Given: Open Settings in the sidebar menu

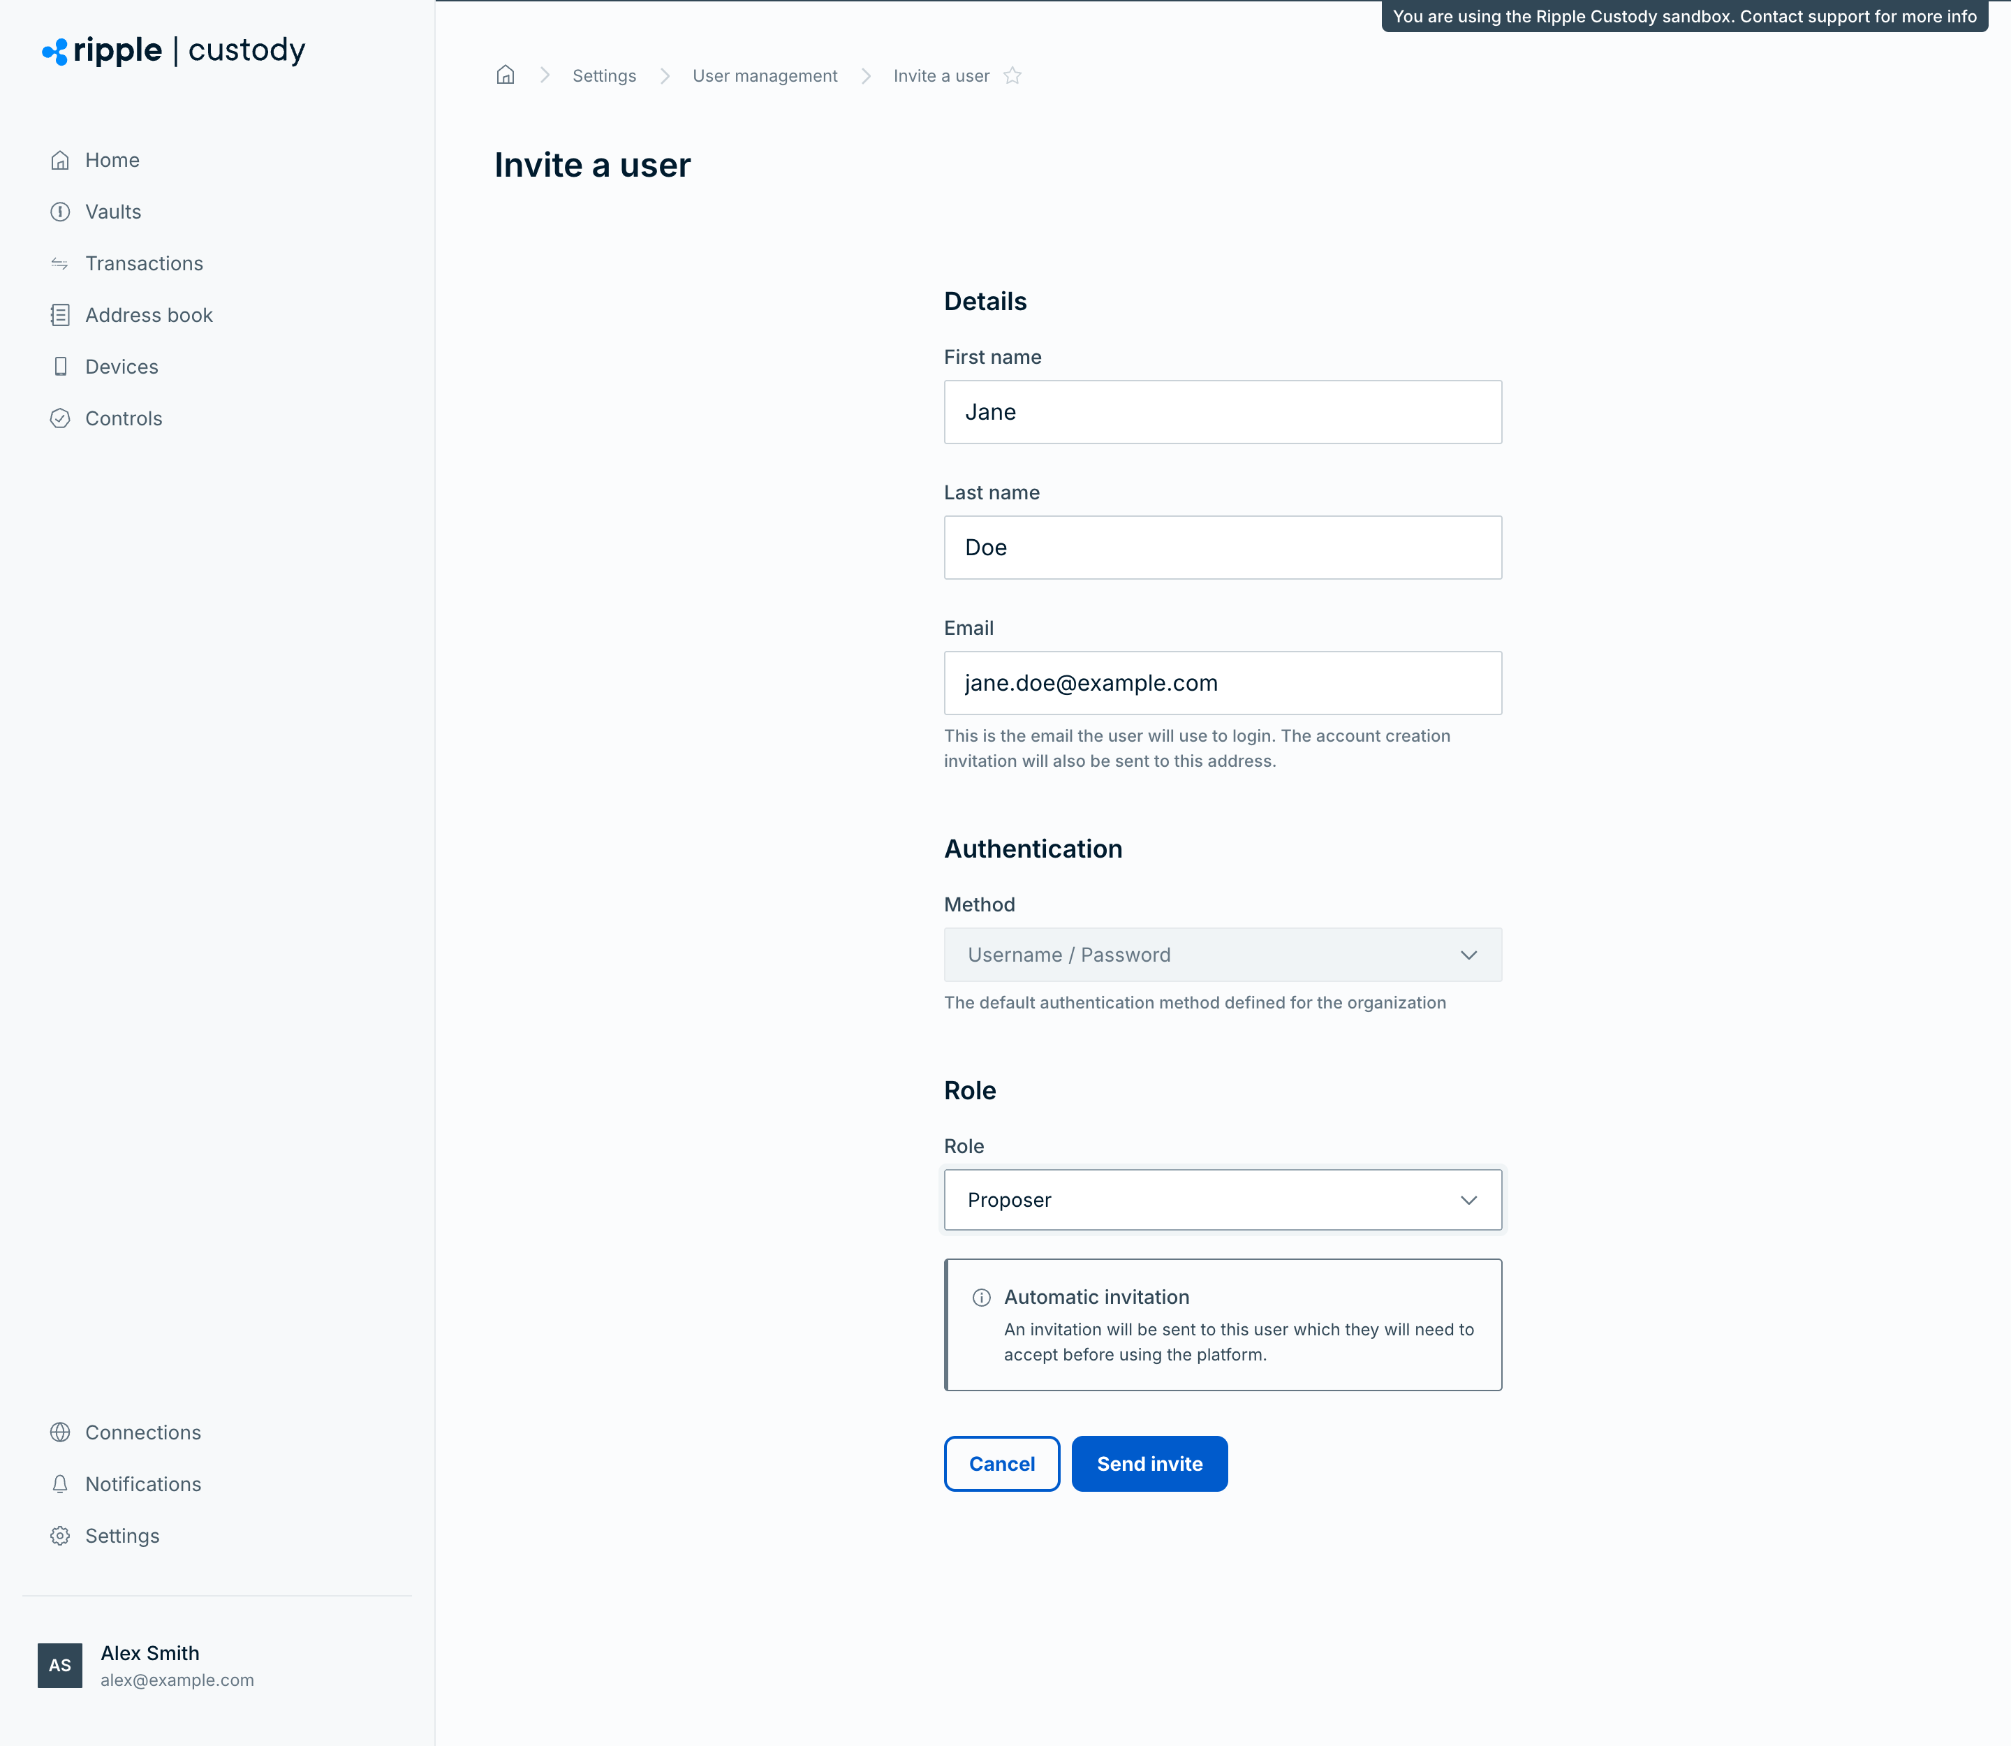Looking at the screenshot, I should coord(123,1536).
